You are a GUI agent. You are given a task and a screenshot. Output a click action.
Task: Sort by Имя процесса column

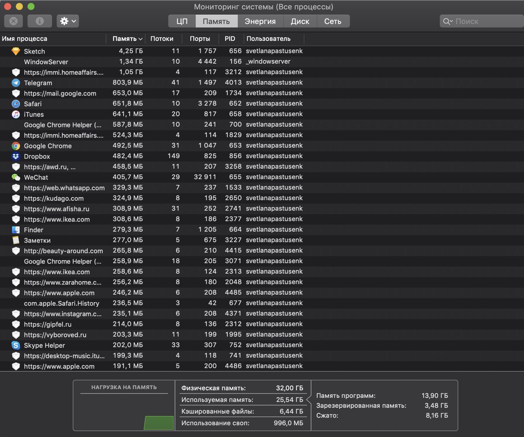53,39
